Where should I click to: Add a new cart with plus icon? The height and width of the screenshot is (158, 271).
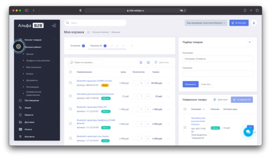pos(131,46)
